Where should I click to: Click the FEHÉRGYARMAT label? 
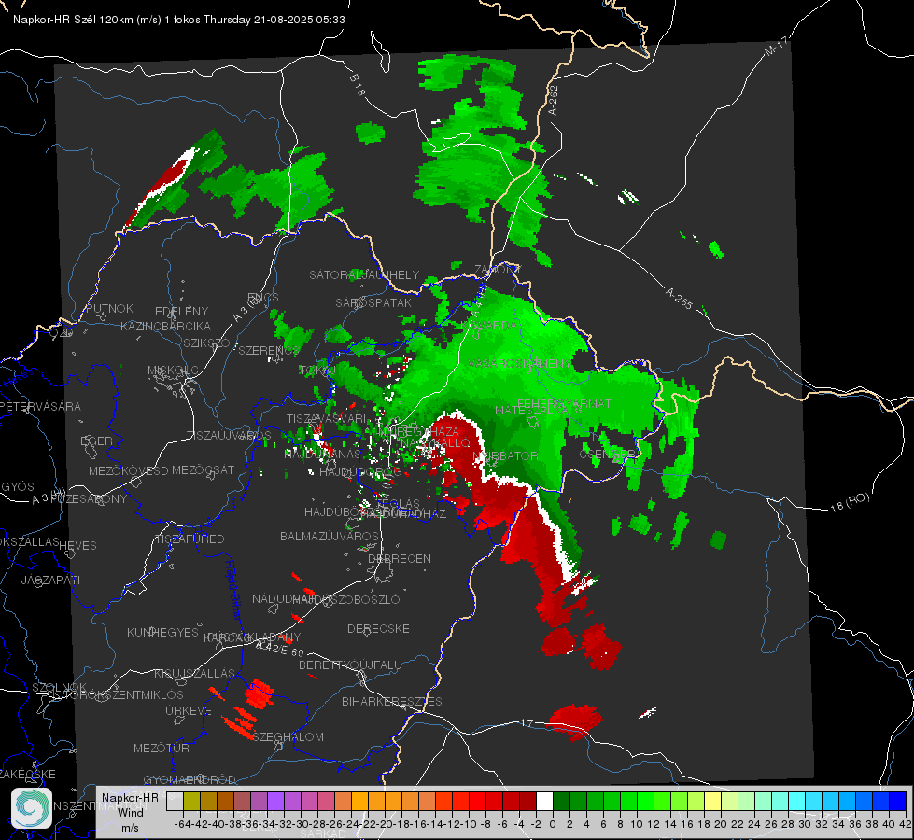pos(564,403)
